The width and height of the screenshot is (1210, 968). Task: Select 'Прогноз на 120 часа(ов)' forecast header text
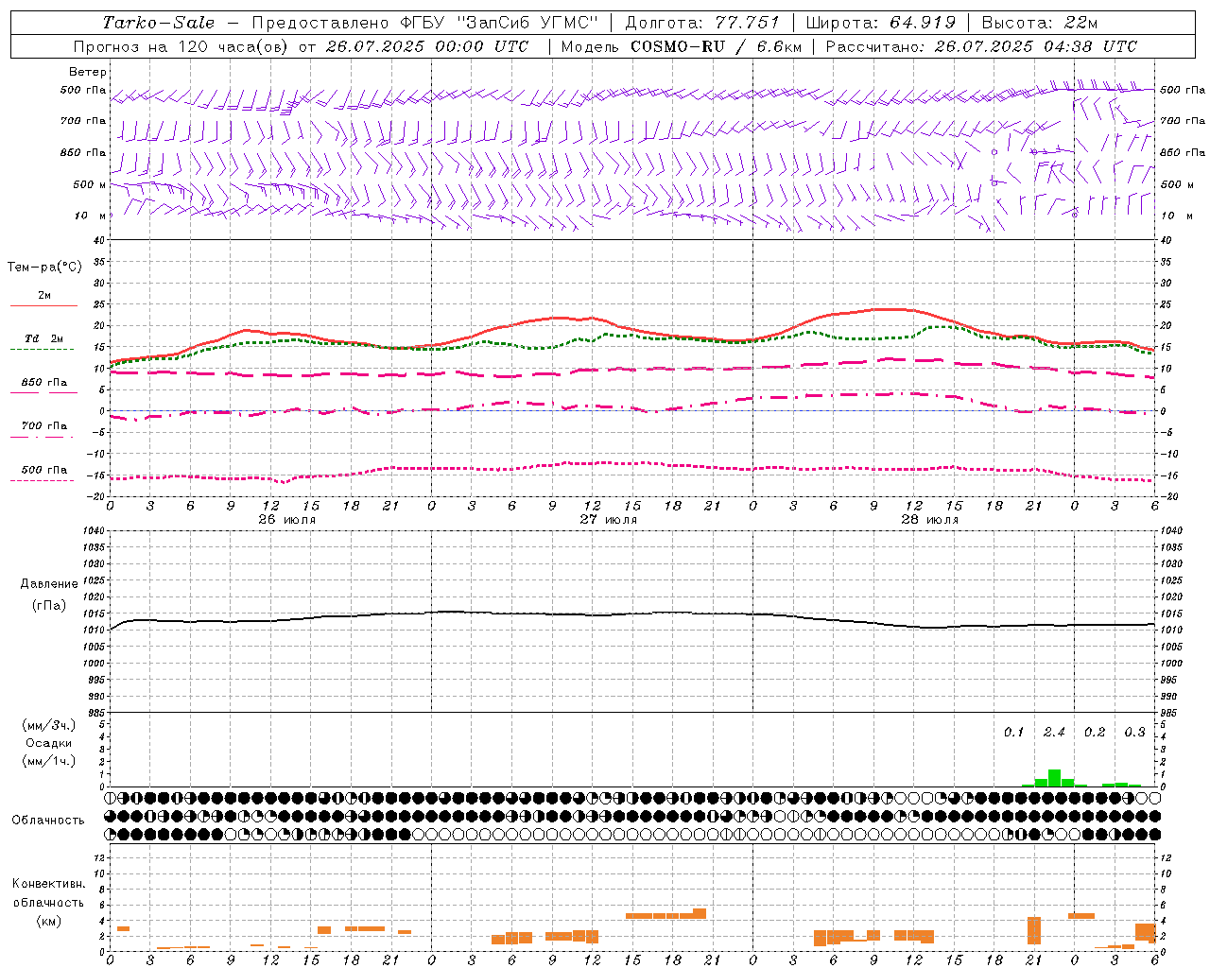182,46
